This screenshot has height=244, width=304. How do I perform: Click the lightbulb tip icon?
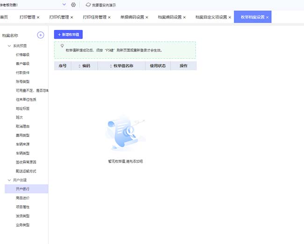pos(62,46)
